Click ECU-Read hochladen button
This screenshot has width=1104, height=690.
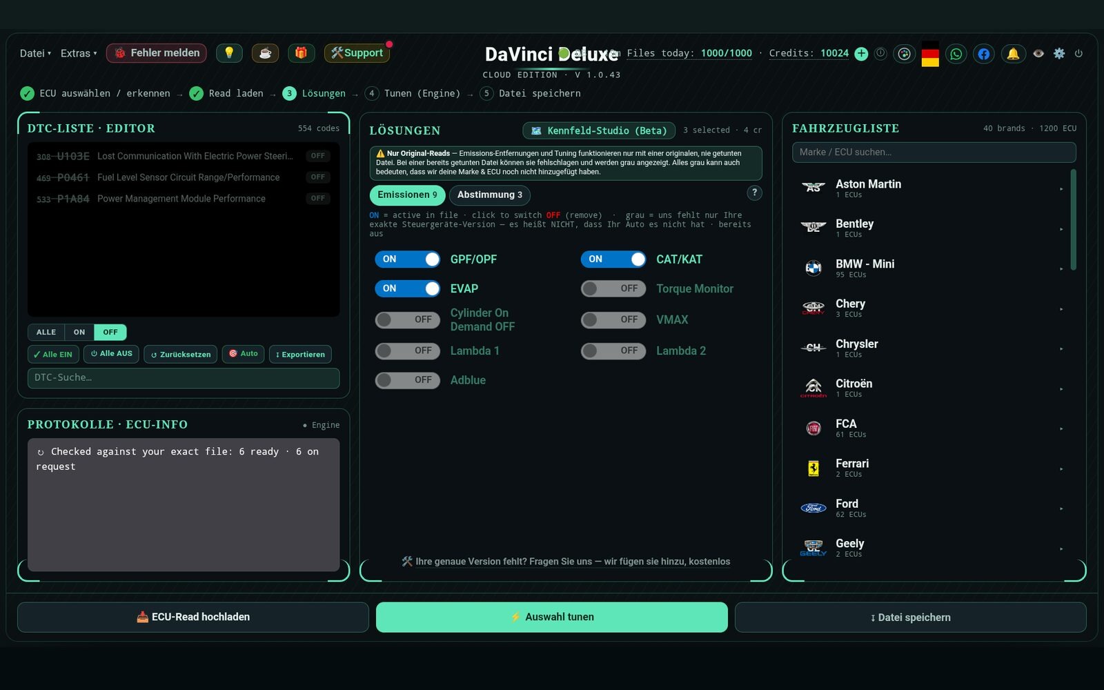pos(193,617)
